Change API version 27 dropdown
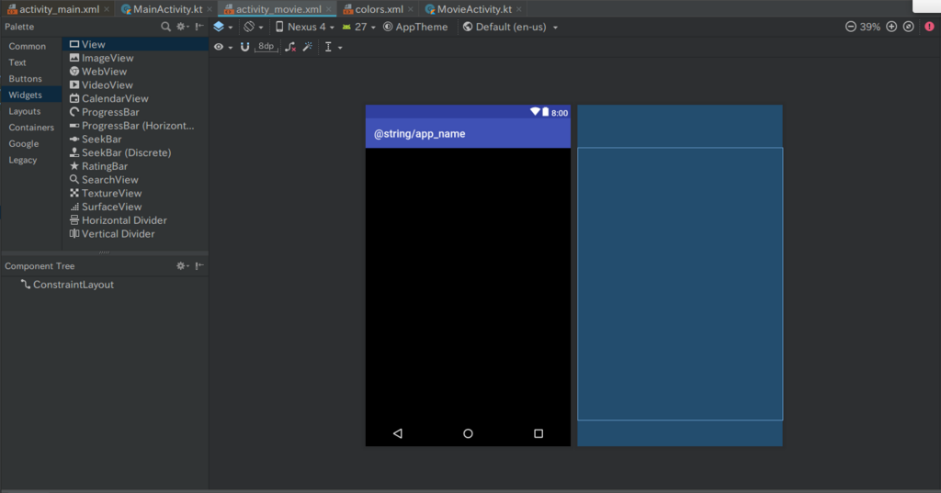The image size is (941, 493). 359,27
